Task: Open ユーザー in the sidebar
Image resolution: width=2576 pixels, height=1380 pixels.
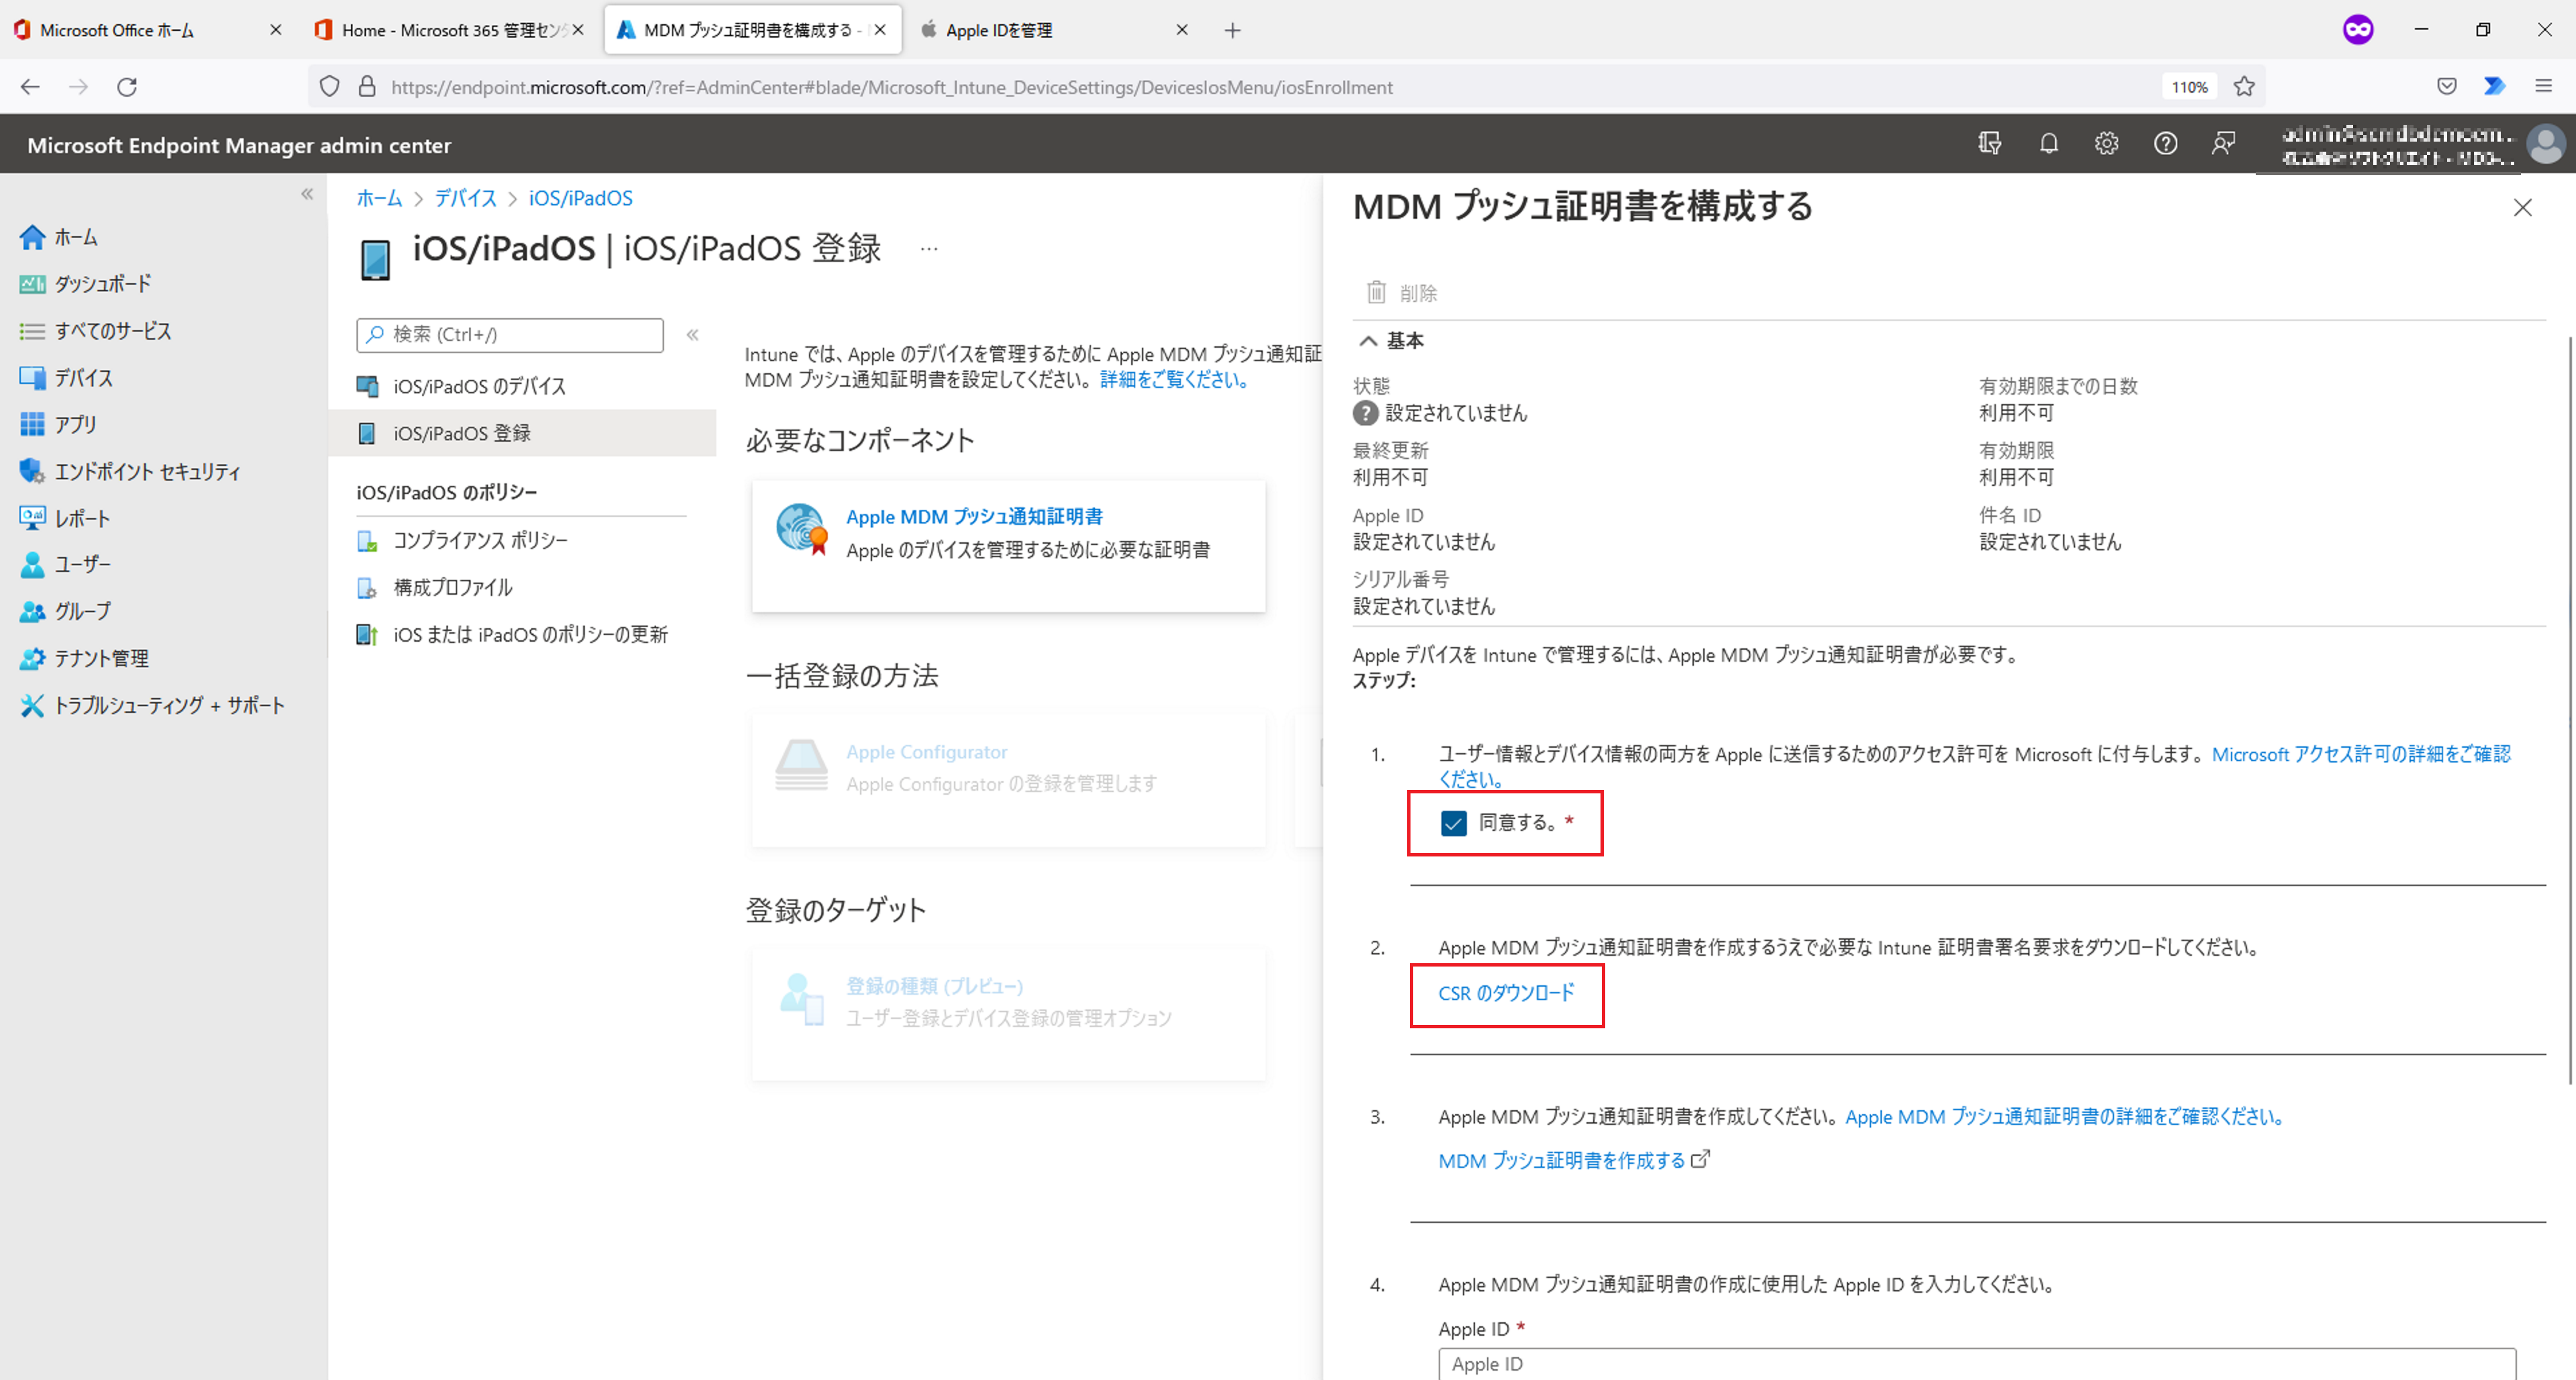Action: (66, 565)
